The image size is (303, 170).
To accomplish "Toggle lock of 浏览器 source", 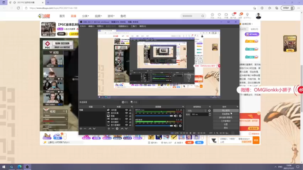I will click(130, 110).
